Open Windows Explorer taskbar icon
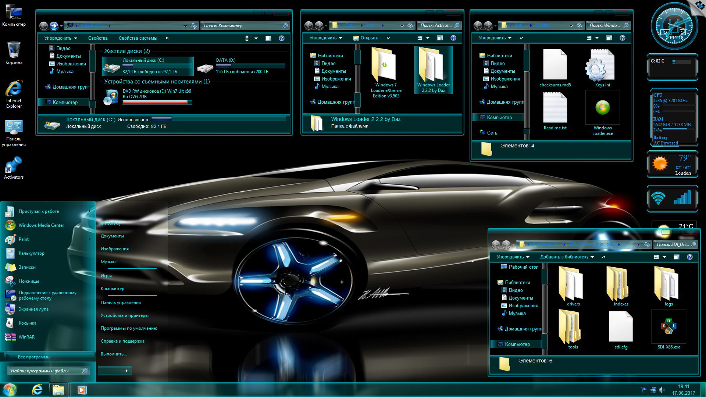 coord(58,390)
